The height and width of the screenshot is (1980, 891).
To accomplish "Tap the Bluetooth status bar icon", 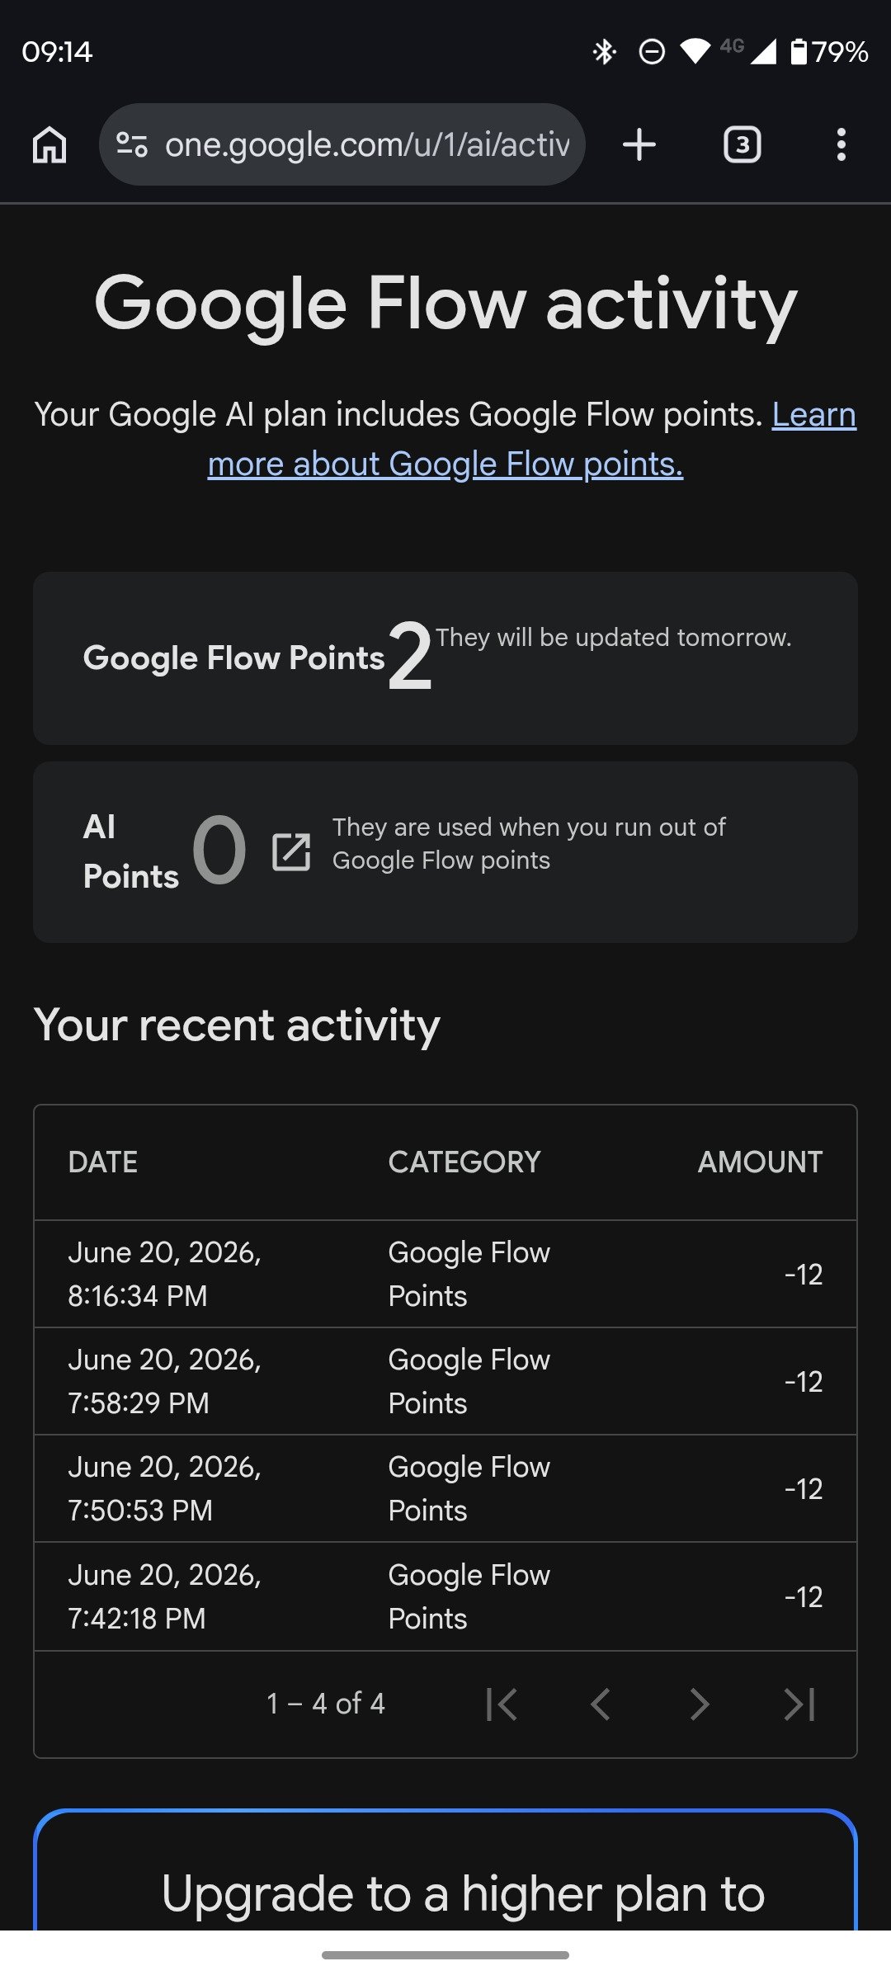I will (605, 52).
